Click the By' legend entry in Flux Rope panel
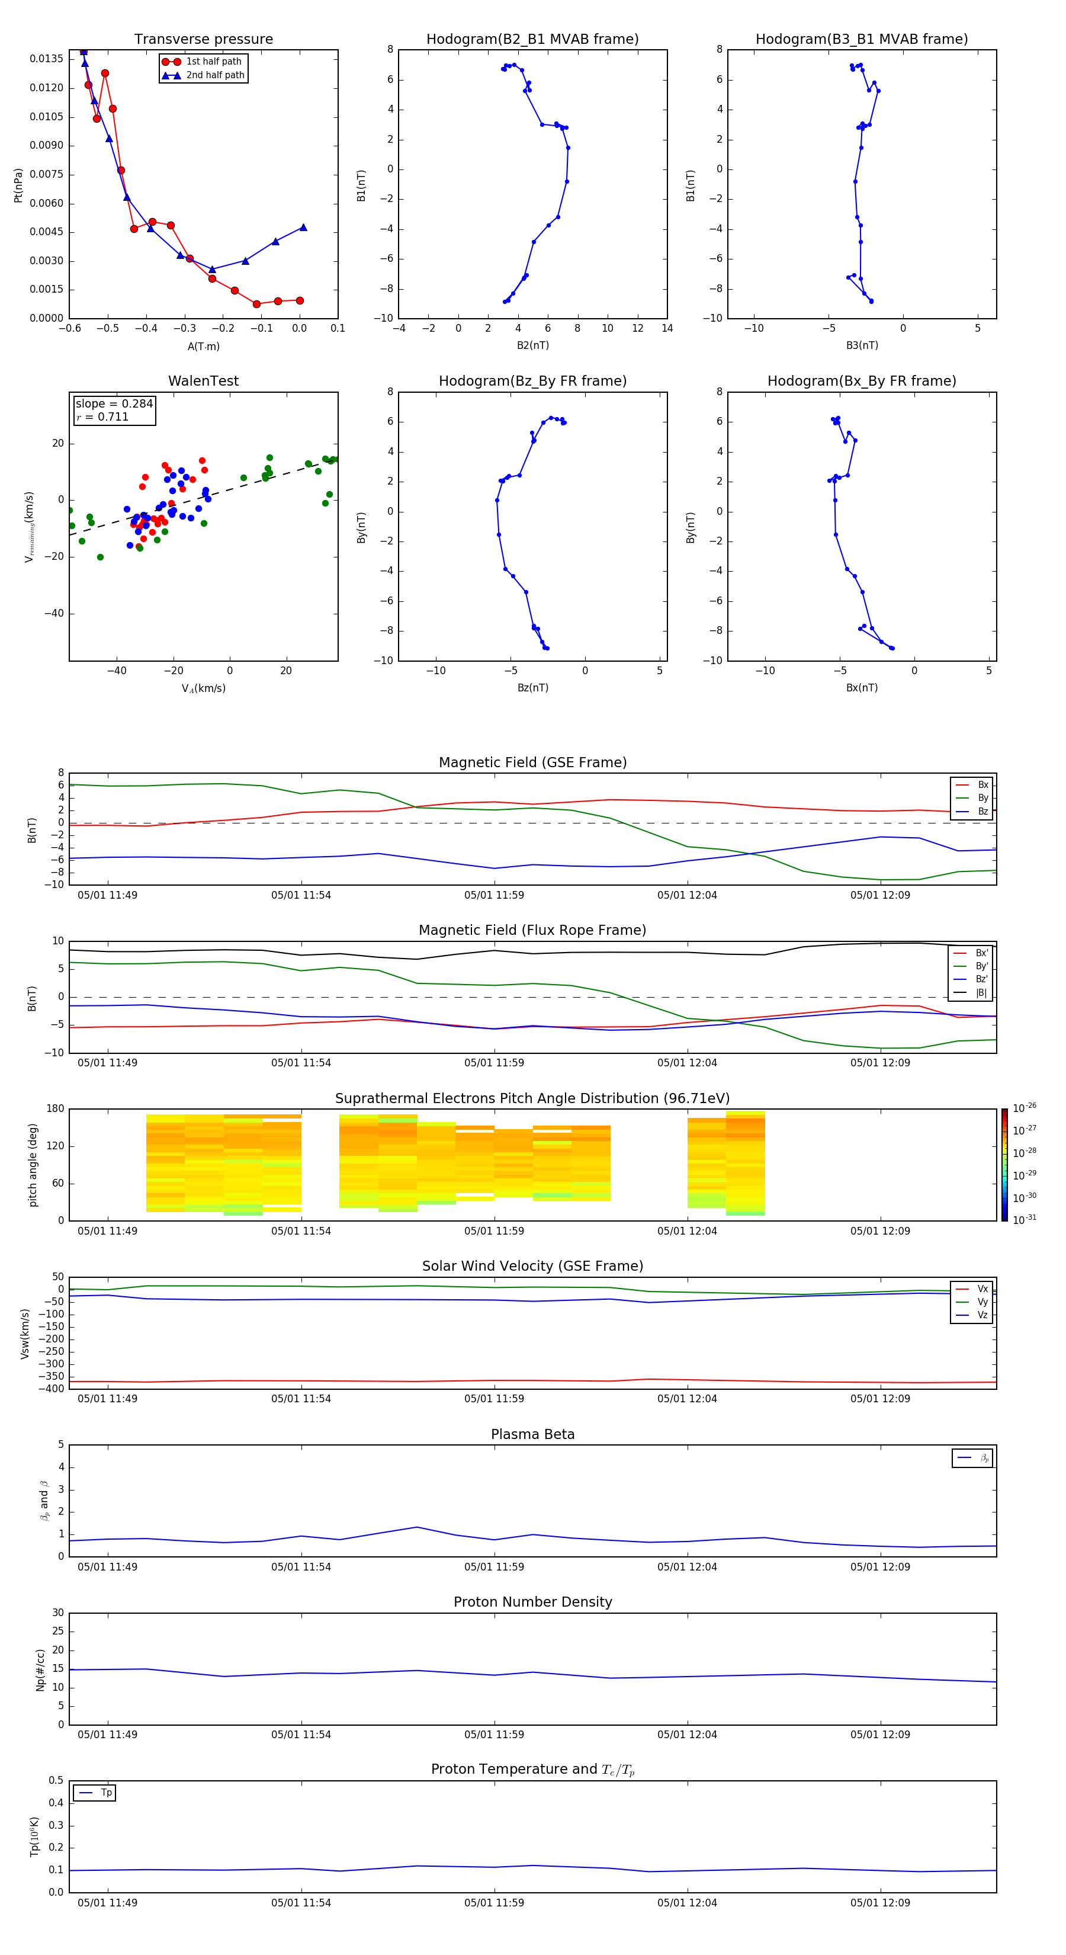This screenshot has height=1955, width=1066. [971, 966]
